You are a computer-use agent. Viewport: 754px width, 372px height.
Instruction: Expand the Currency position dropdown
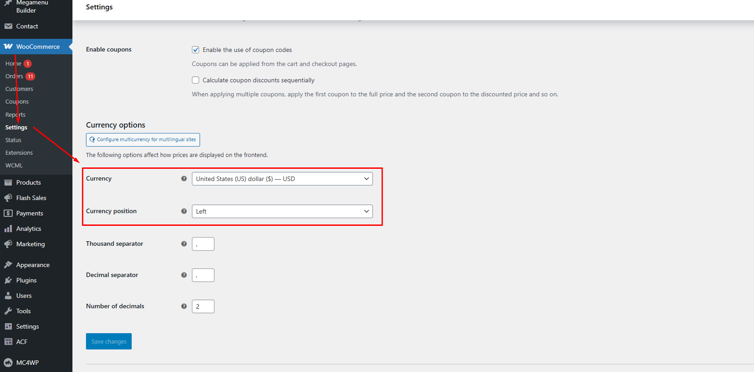pyautogui.click(x=282, y=211)
